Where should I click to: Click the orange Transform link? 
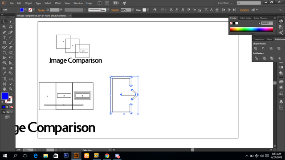244,10
